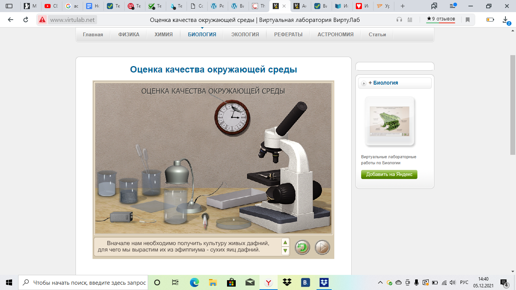Click the Добавить на Яндекс button

click(x=389, y=174)
